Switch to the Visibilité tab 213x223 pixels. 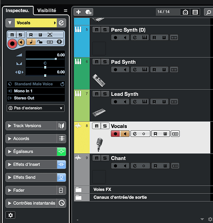click(46, 11)
